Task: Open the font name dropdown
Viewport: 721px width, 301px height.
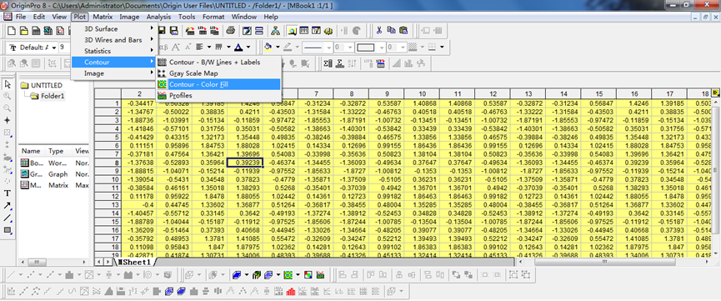Action: coord(33,47)
